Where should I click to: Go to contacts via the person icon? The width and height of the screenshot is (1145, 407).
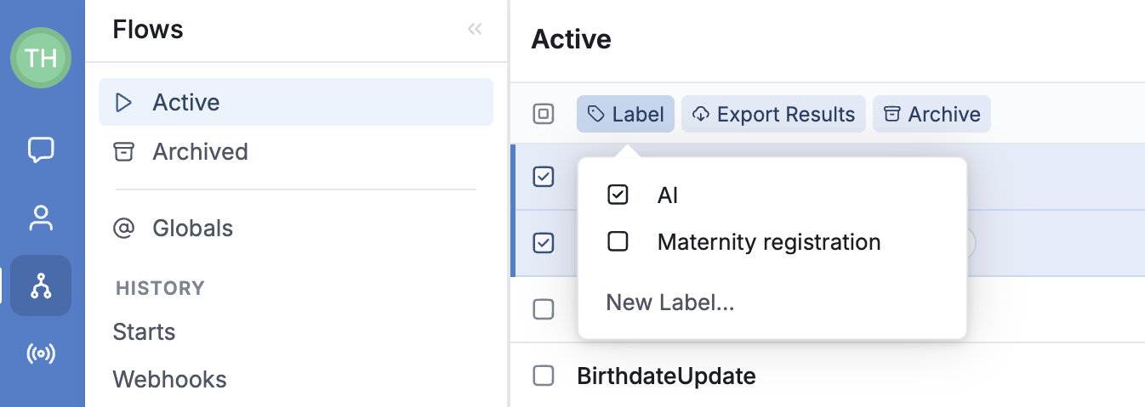(x=41, y=218)
